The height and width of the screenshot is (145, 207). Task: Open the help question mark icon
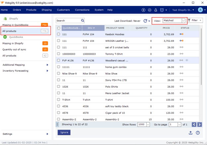click(x=198, y=133)
